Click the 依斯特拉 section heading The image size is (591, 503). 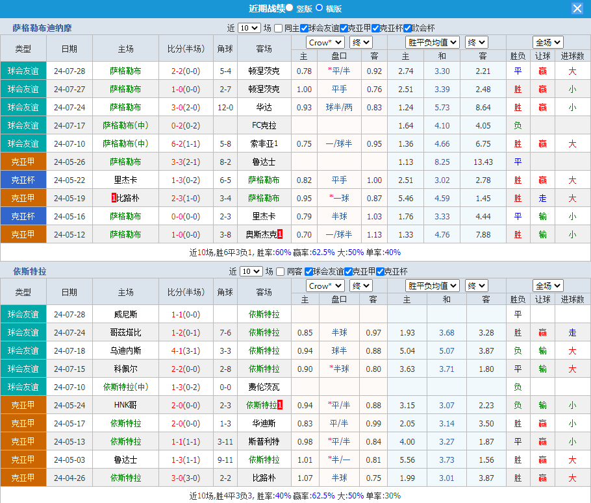30,271
